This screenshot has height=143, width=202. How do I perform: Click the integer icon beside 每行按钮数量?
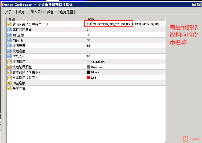(x=9, y=30)
